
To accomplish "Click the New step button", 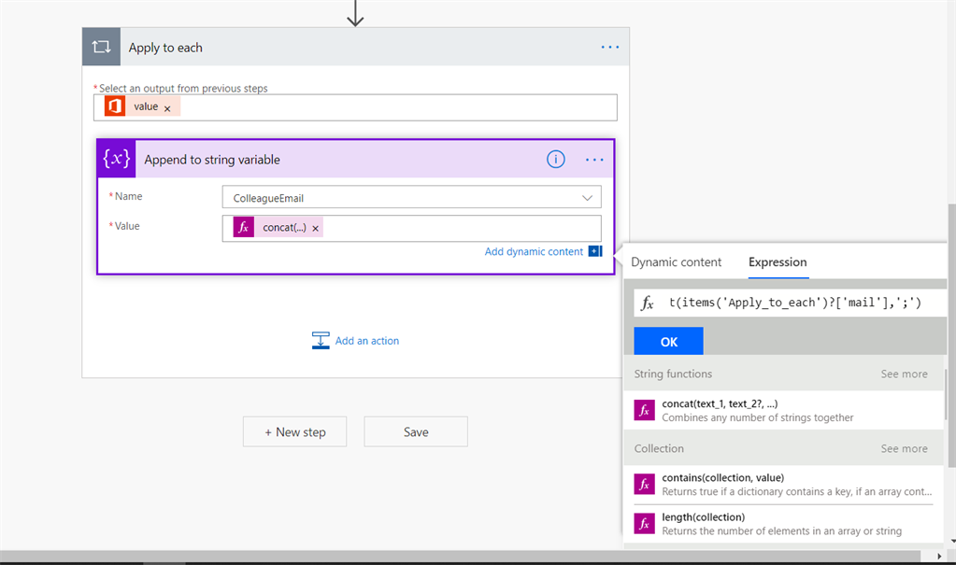I will (294, 432).
